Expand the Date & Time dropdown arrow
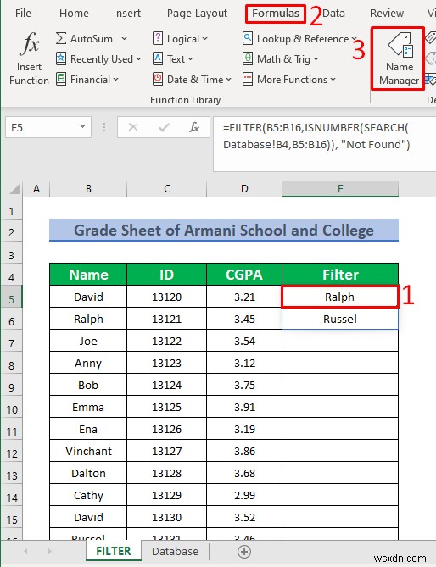Viewport: 436px width, 567px height. click(228, 79)
